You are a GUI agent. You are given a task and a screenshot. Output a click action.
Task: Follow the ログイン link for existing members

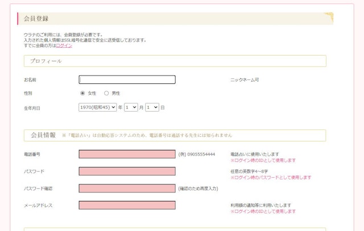[x=64, y=45]
